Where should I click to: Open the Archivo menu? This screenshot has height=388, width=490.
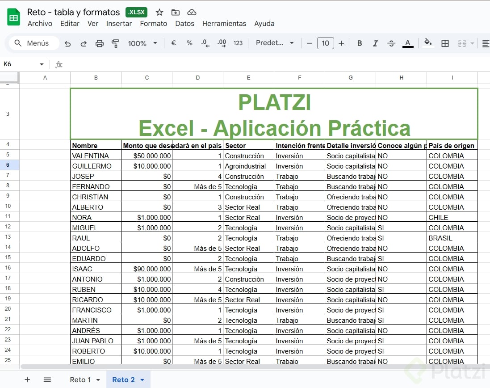point(40,23)
